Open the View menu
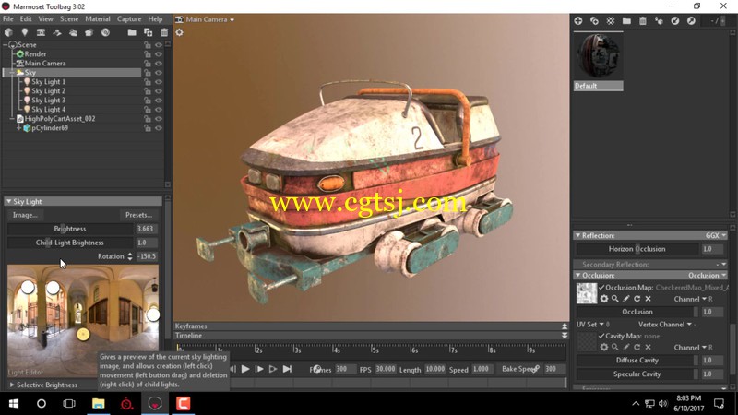738x415 pixels. tap(45, 18)
